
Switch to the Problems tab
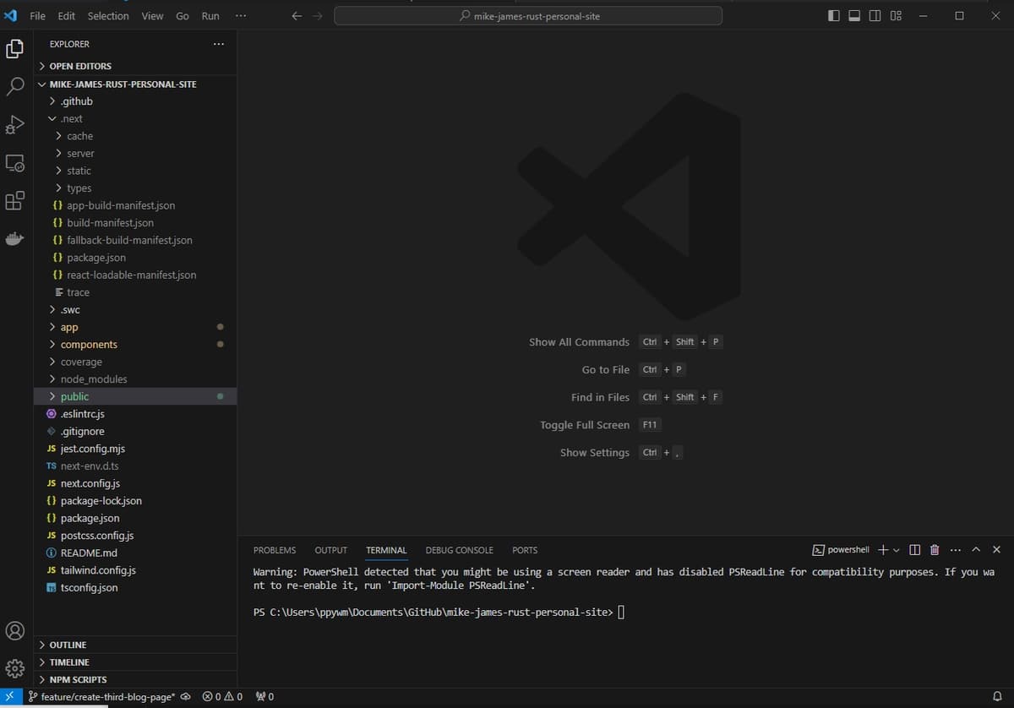click(x=275, y=550)
